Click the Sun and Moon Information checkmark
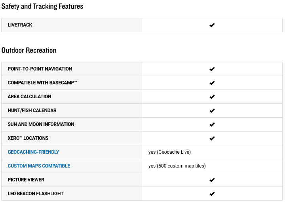 212,124
